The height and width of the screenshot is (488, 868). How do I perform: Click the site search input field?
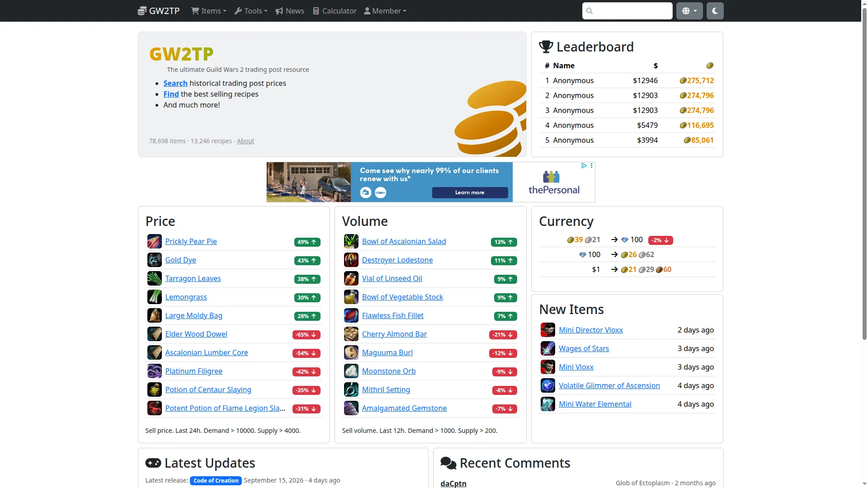pos(627,11)
